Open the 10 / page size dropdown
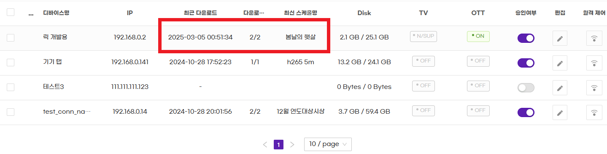607x154 pixels. coord(328,144)
